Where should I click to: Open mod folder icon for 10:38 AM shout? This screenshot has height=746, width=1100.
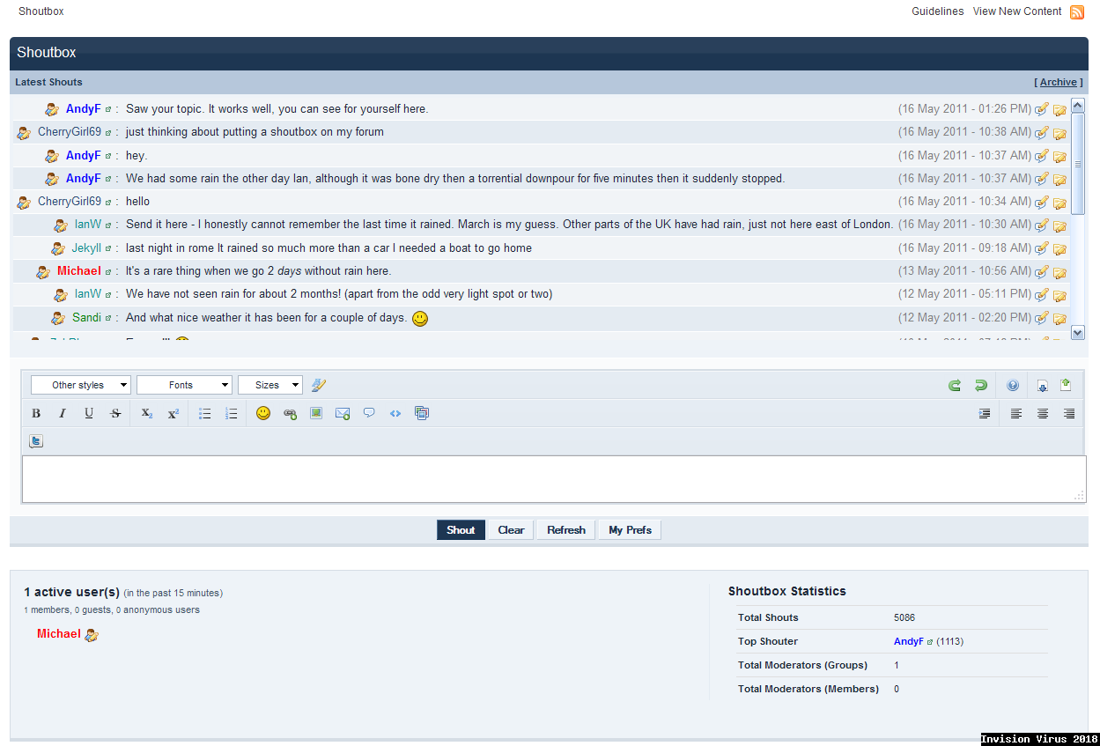(1059, 133)
